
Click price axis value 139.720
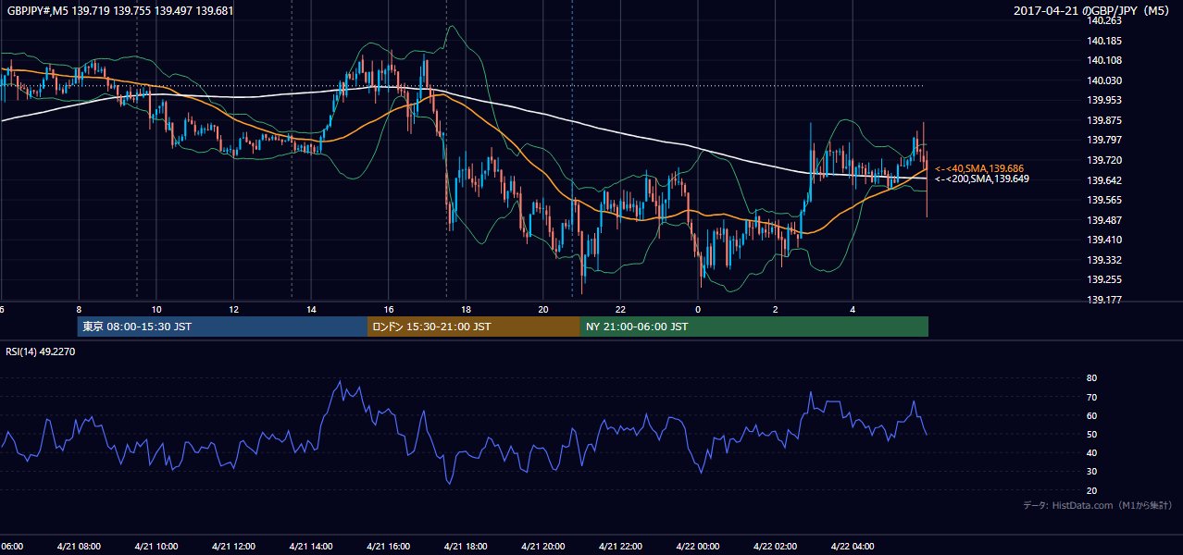pos(1106,160)
